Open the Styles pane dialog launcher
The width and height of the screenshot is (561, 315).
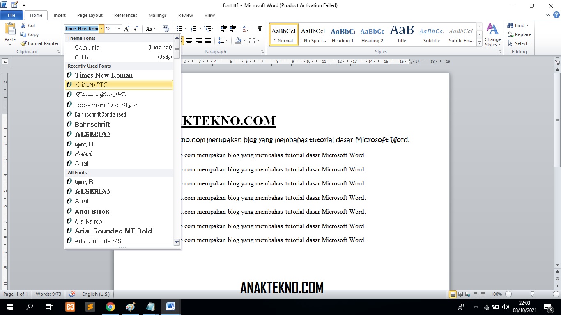[500, 52]
